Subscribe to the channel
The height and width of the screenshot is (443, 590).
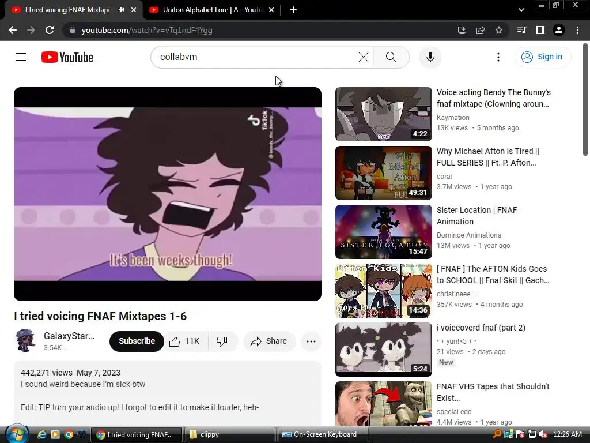pos(137,341)
